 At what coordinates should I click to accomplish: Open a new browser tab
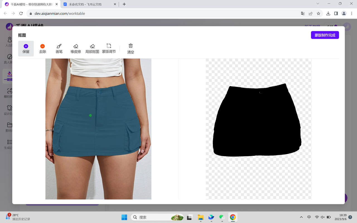point(124,4)
